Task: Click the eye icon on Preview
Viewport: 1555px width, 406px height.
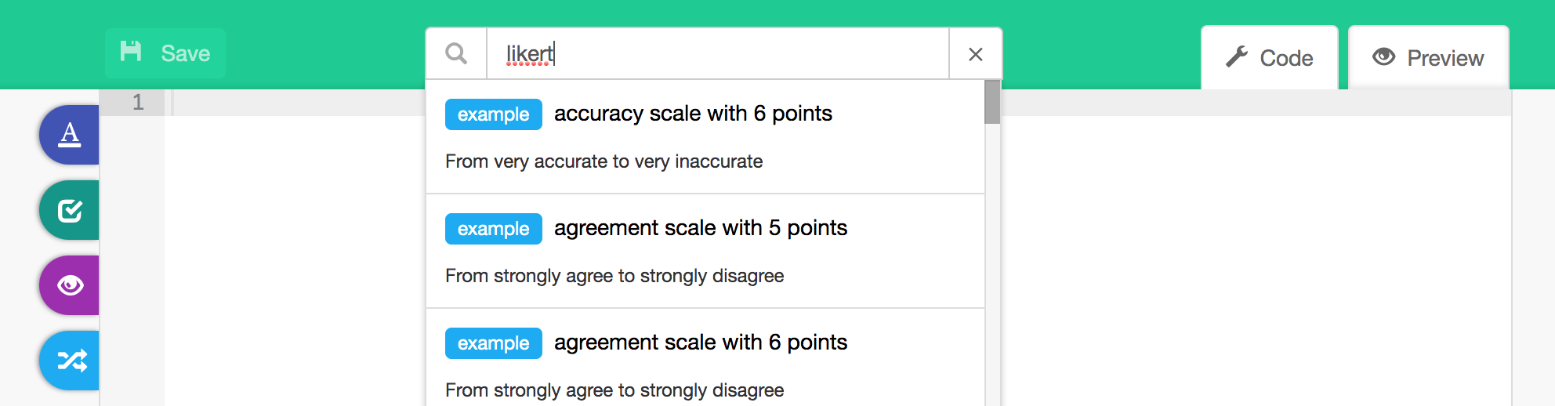Action: tap(1384, 56)
